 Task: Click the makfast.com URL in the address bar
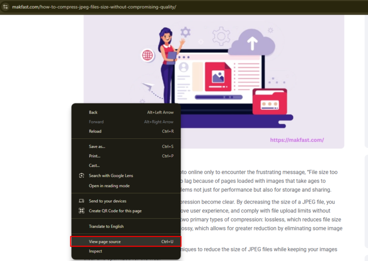point(94,7)
